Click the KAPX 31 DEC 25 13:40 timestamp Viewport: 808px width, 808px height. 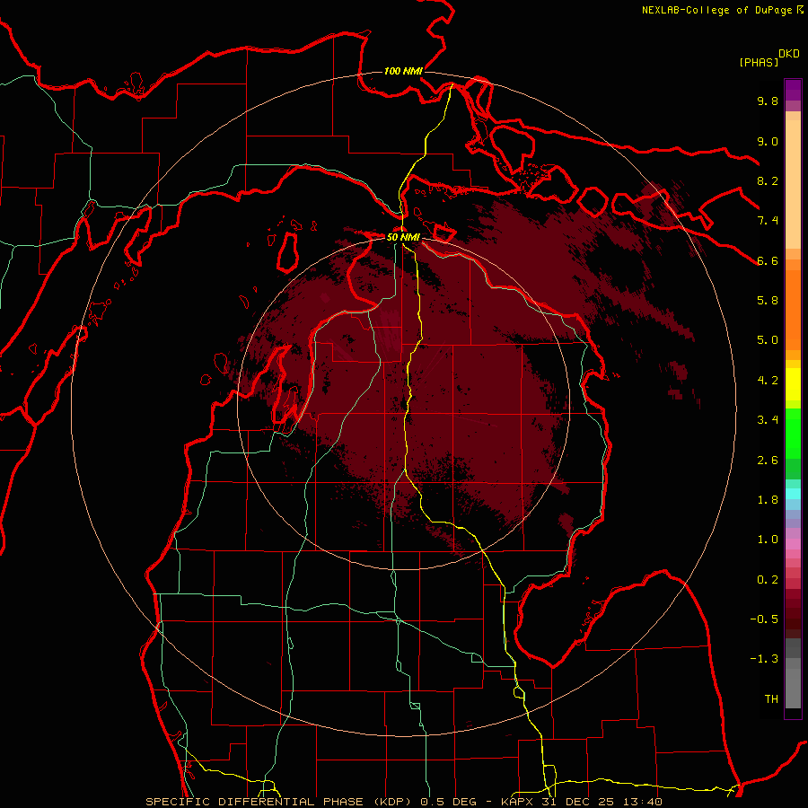tap(582, 802)
